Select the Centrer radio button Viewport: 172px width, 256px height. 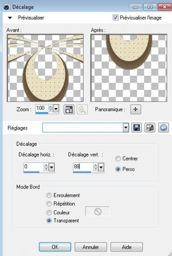tap(118, 159)
